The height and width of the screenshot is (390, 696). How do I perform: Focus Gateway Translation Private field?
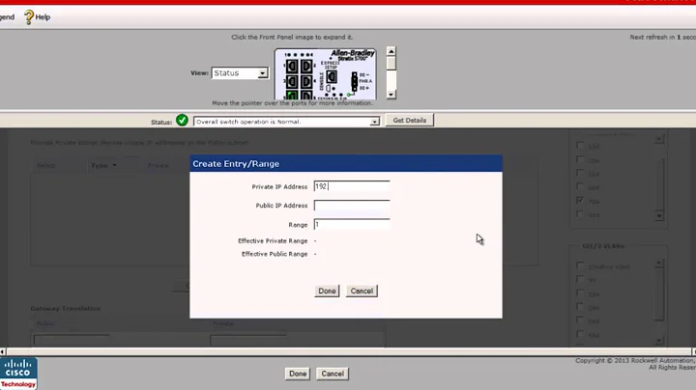coord(248,341)
